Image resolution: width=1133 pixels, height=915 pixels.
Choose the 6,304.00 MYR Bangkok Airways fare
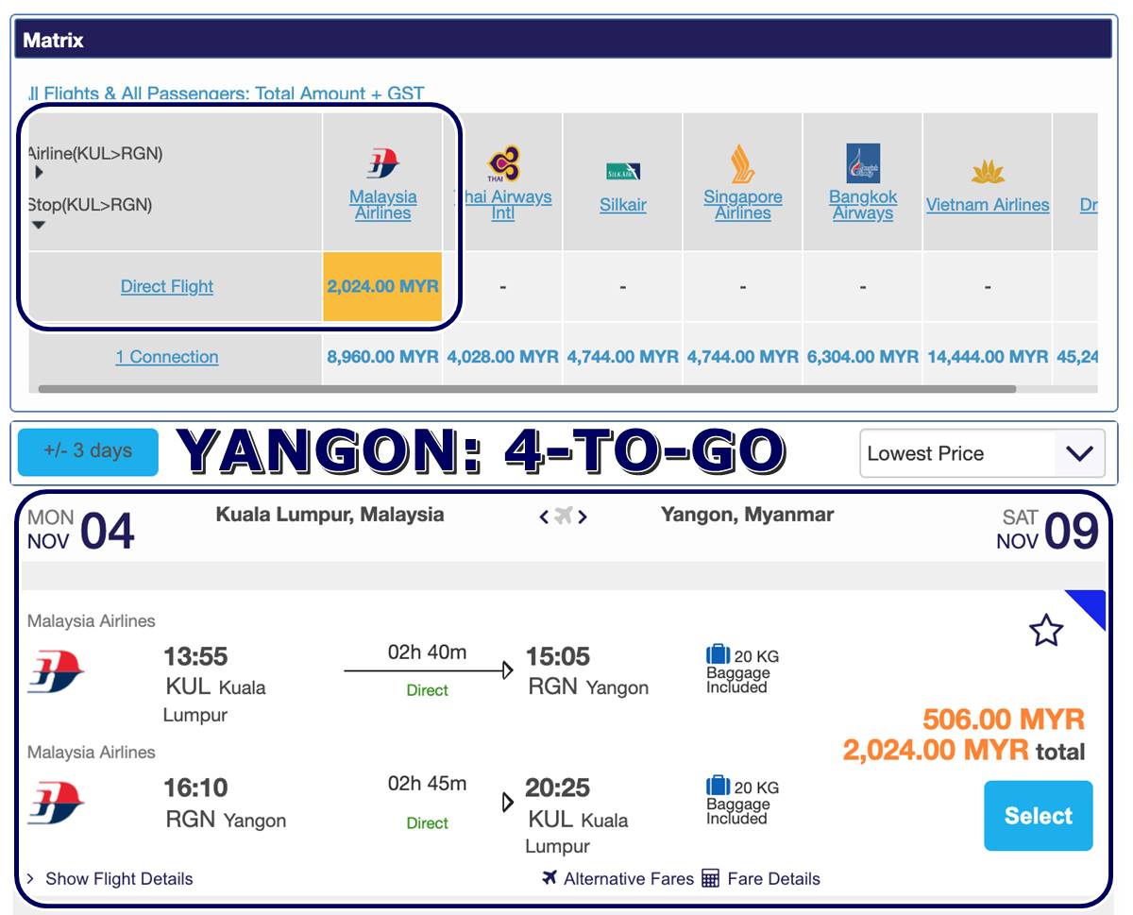point(863,357)
